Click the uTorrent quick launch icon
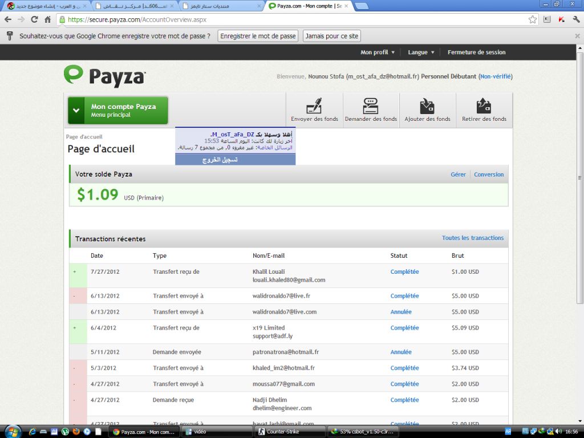The height and width of the screenshot is (438, 584). pyautogui.click(x=65, y=432)
